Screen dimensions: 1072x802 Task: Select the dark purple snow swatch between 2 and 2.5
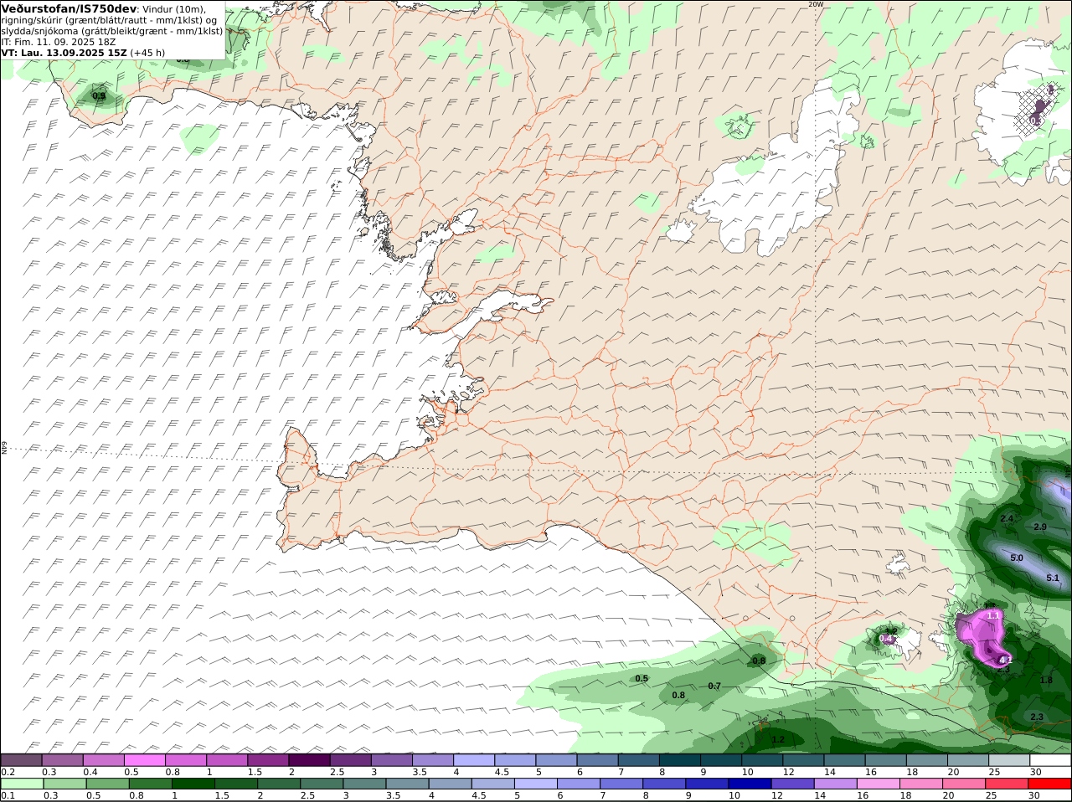click(x=309, y=760)
